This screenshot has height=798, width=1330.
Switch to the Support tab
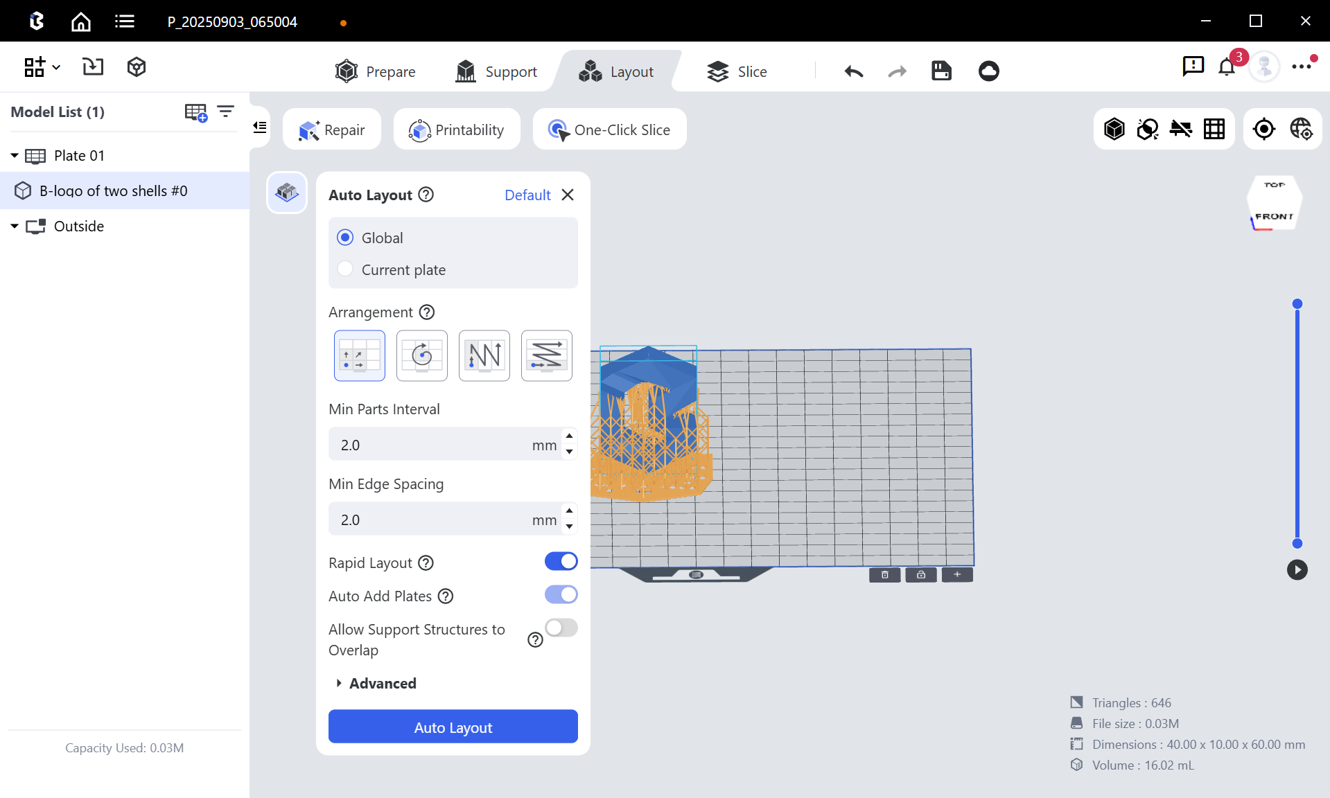tap(496, 71)
